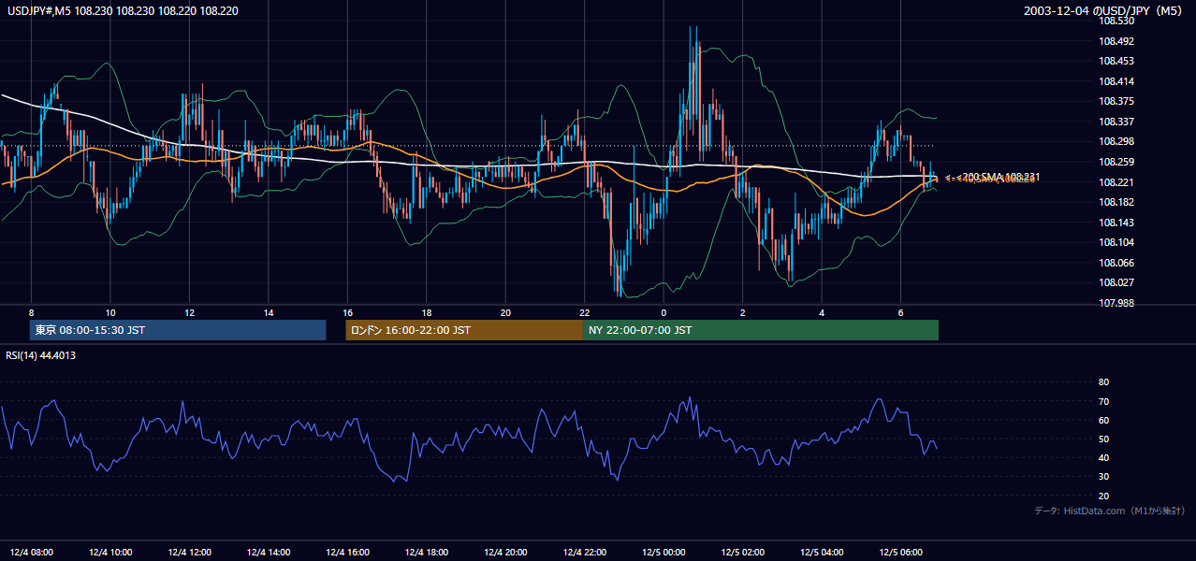Click the 200 SMA 108.231 line label
Image resolution: width=1196 pixels, height=561 pixels.
click(x=999, y=176)
